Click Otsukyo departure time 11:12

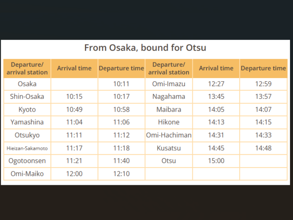122,135
